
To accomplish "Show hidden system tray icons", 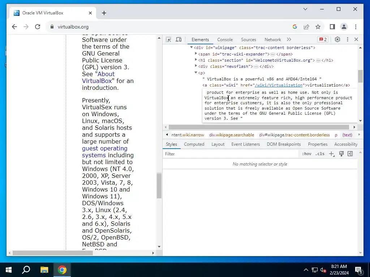I will [306, 270].
